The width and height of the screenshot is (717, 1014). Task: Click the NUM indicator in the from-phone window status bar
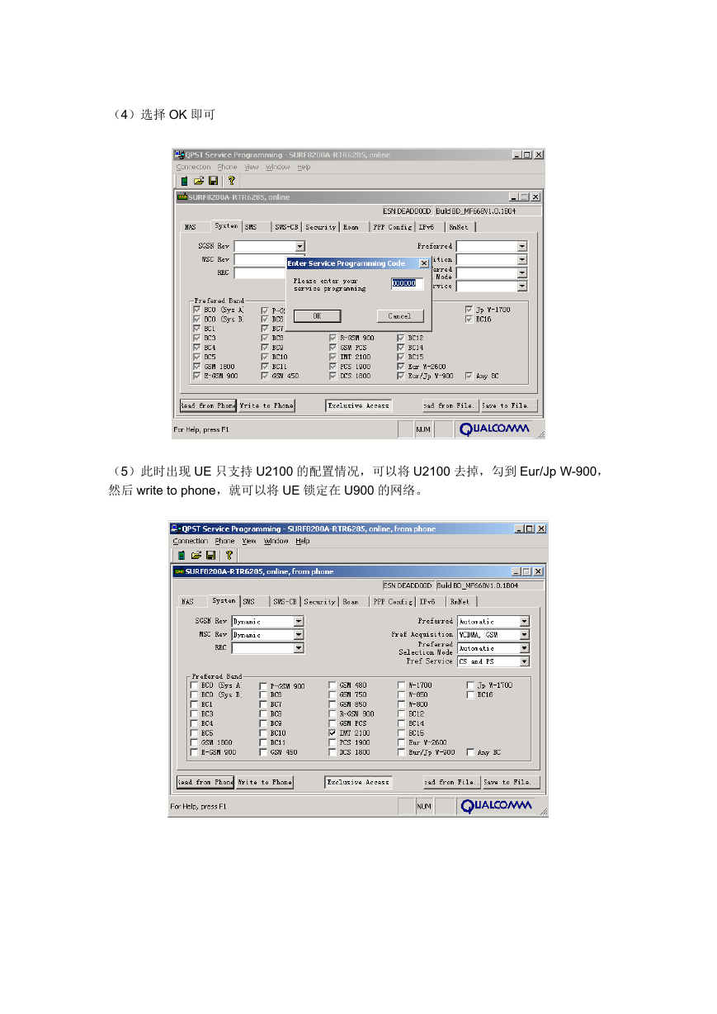(x=423, y=807)
